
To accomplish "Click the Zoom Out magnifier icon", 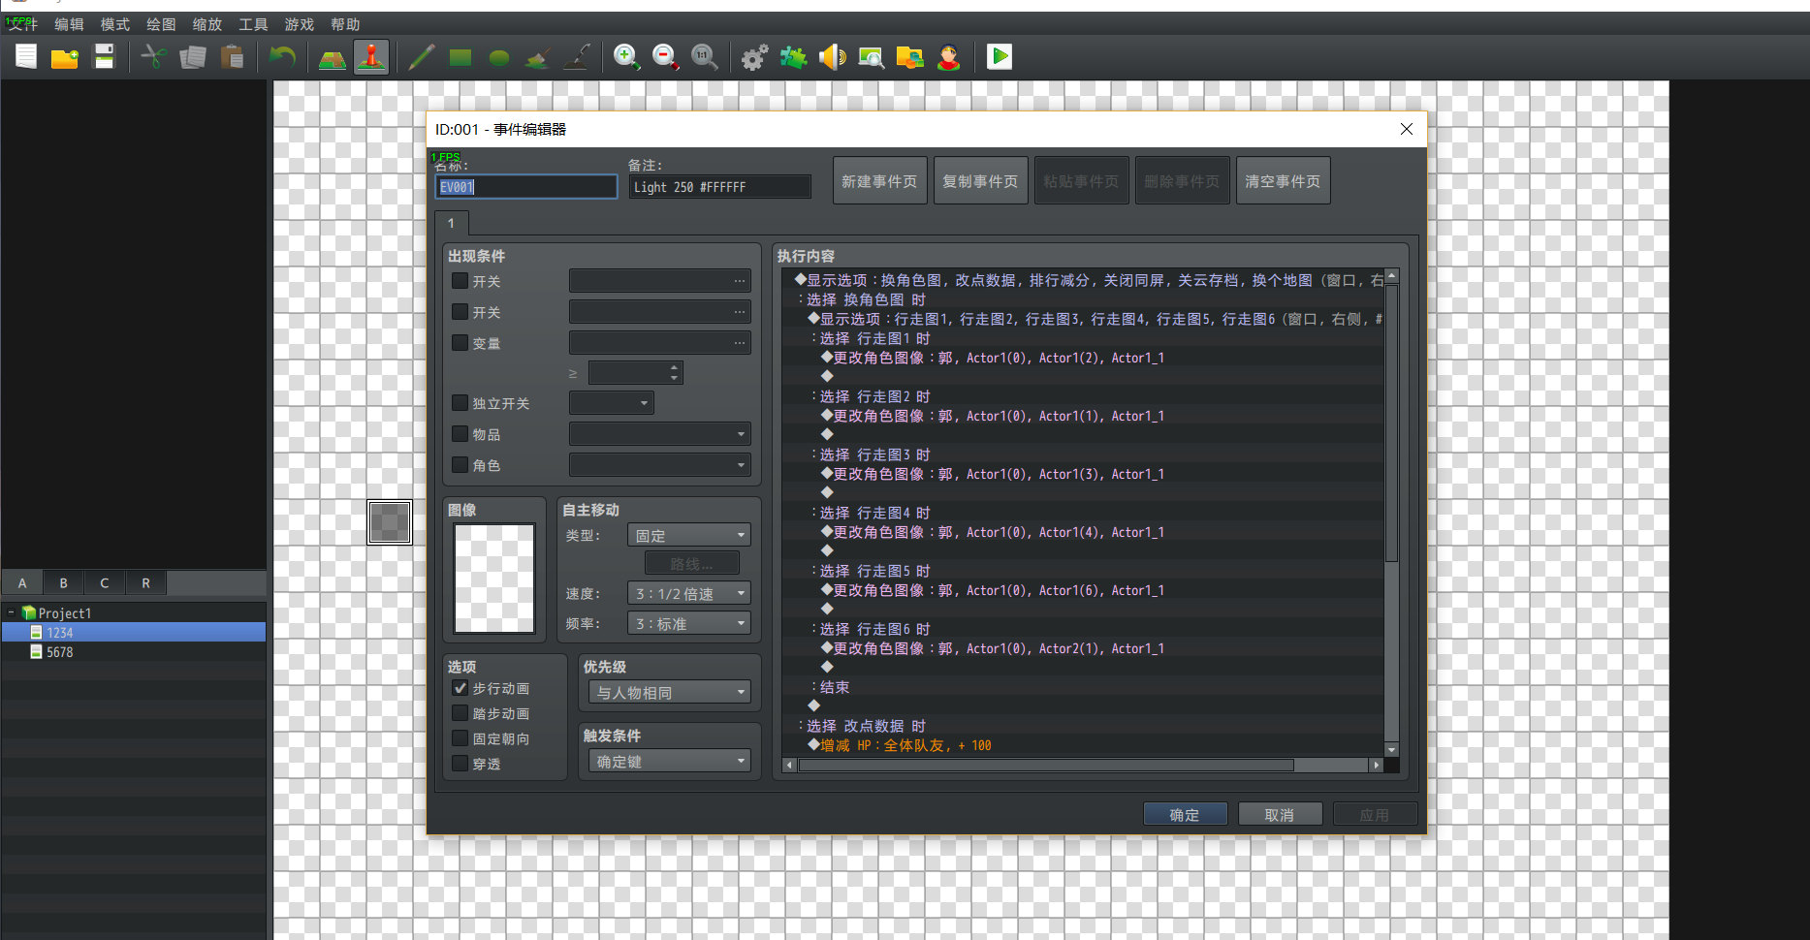I will click(666, 57).
